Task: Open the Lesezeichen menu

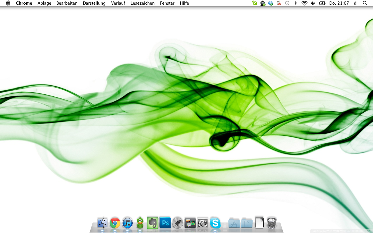Action: (142, 3)
